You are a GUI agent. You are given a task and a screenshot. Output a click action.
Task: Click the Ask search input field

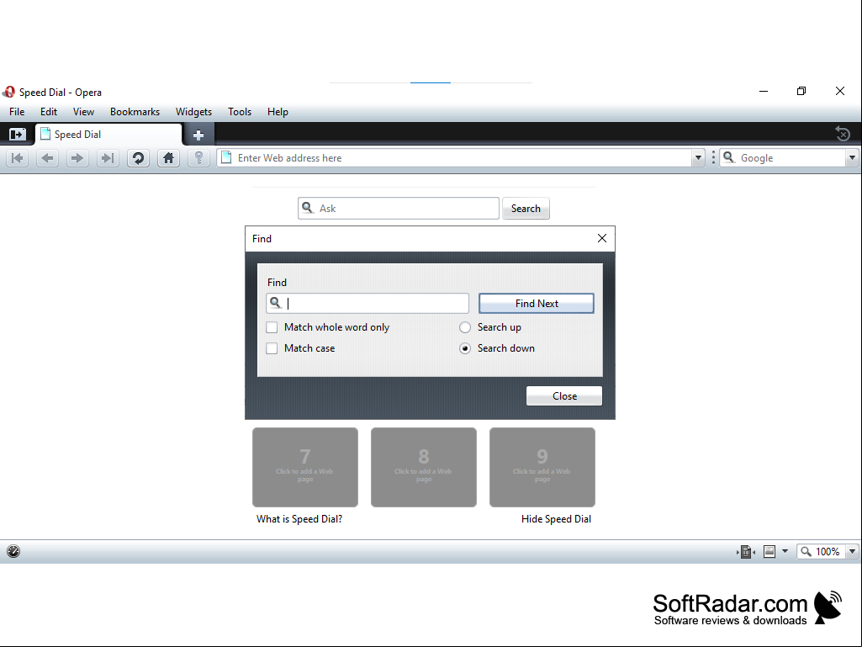coord(399,209)
